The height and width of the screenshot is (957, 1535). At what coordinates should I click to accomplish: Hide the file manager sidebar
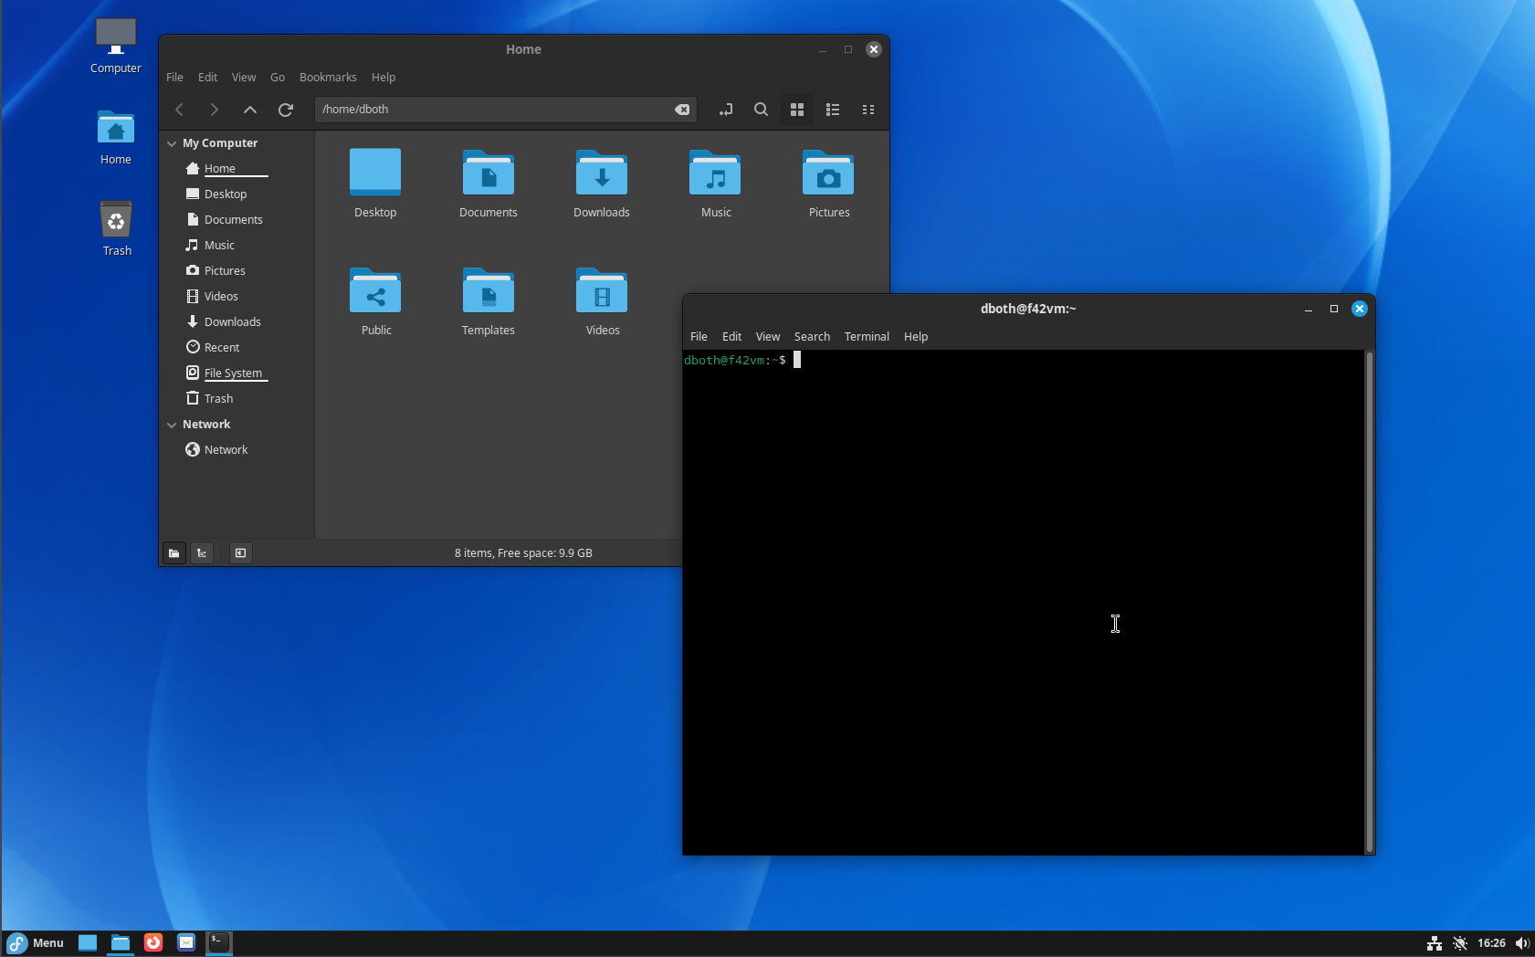click(240, 552)
